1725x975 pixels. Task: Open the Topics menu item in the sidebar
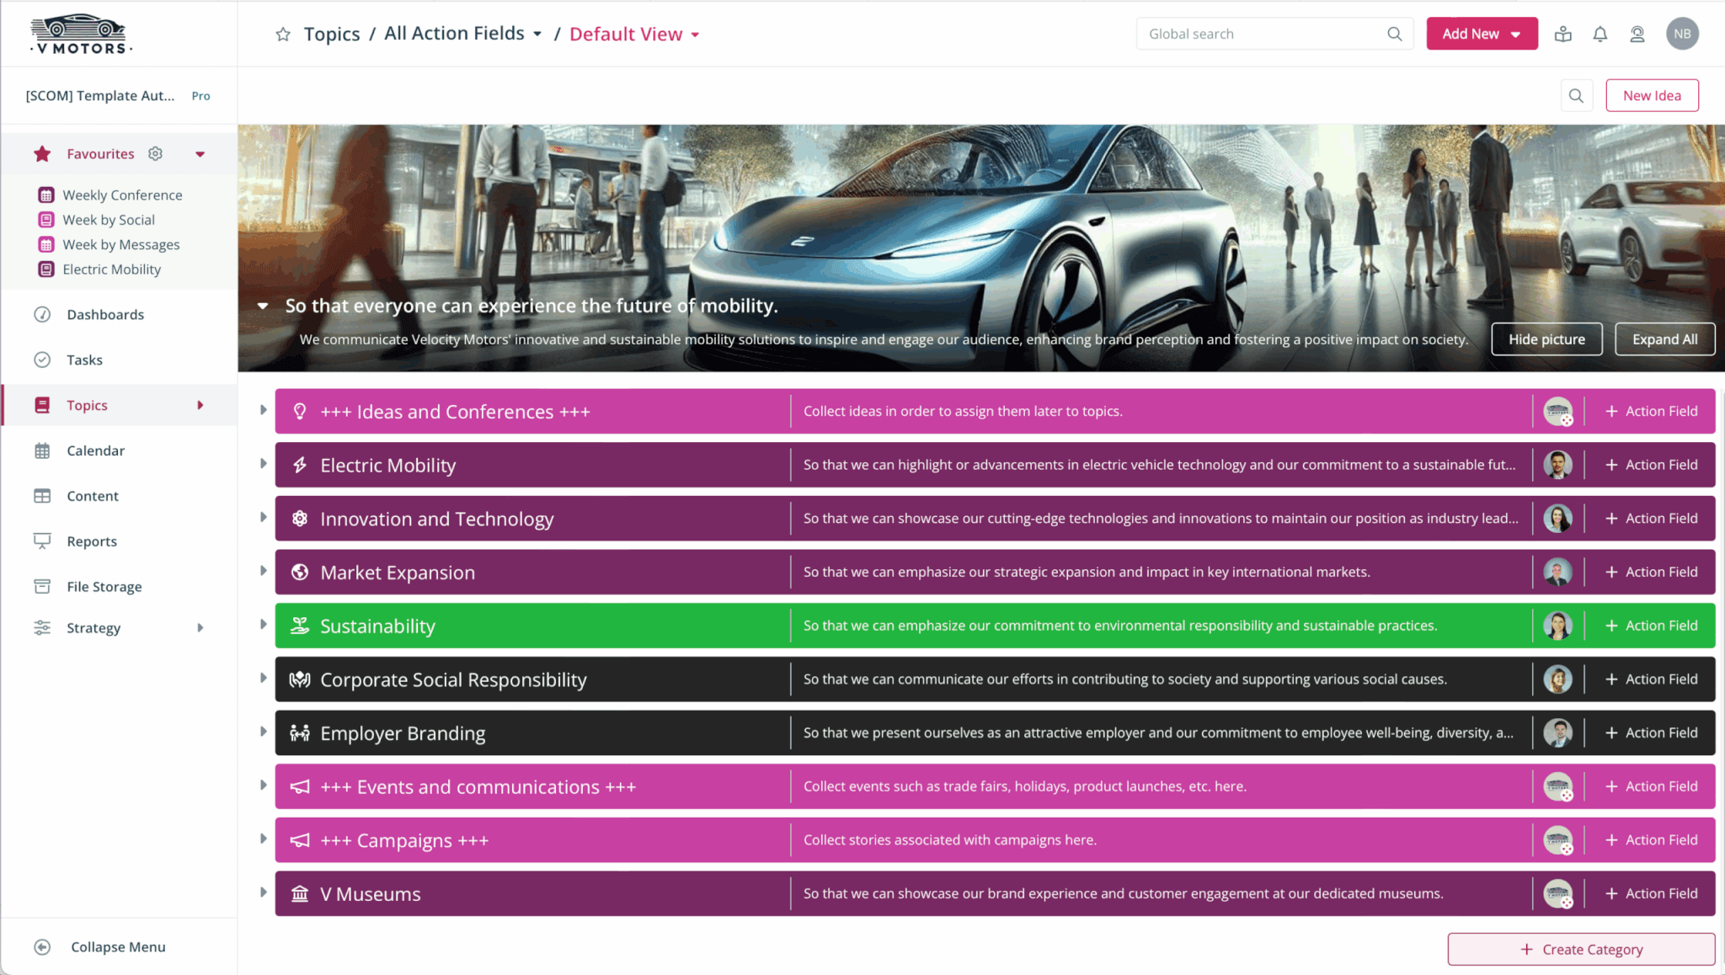tap(87, 405)
